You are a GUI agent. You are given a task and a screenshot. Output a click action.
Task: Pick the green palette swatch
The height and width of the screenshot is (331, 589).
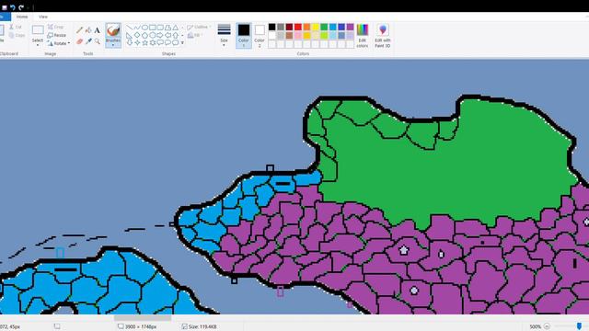point(324,27)
